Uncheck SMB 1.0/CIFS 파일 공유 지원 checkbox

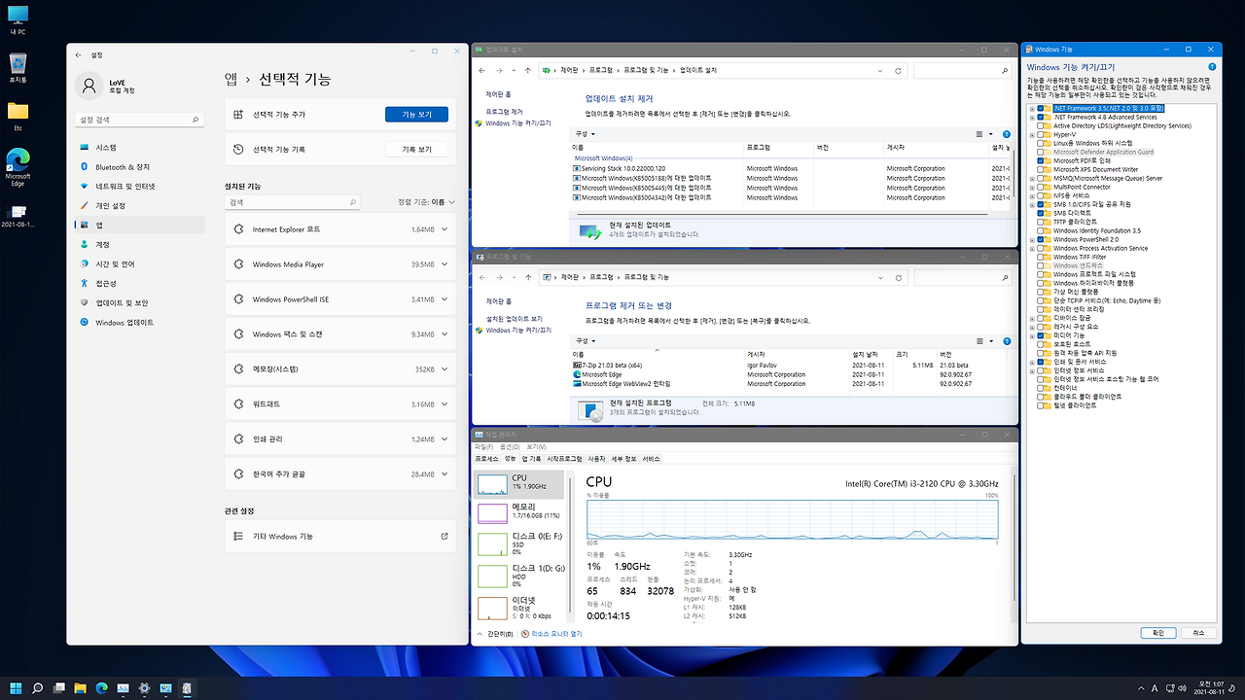[x=1041, y=204]
